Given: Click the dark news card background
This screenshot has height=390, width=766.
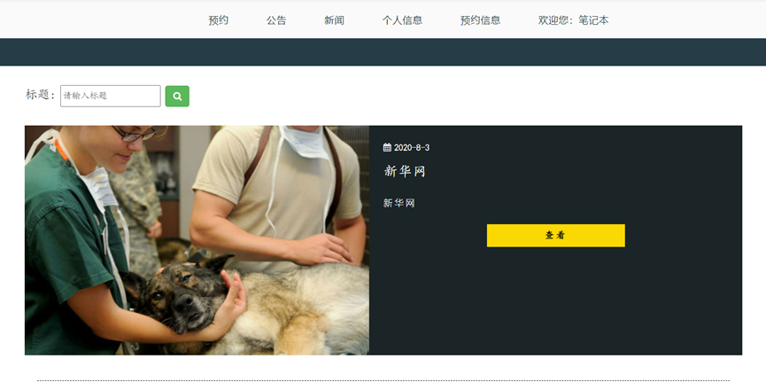Looking at the screenshot, I should point(555,303).
